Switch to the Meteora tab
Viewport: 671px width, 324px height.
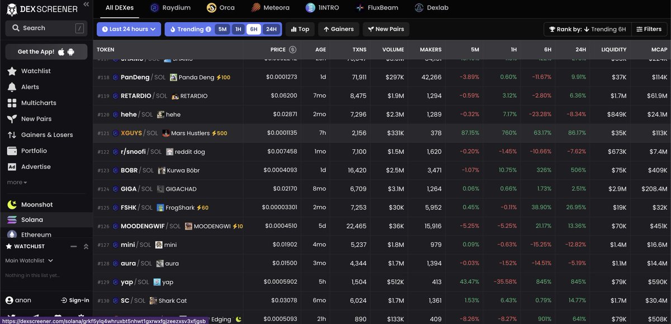pos(270,8)
